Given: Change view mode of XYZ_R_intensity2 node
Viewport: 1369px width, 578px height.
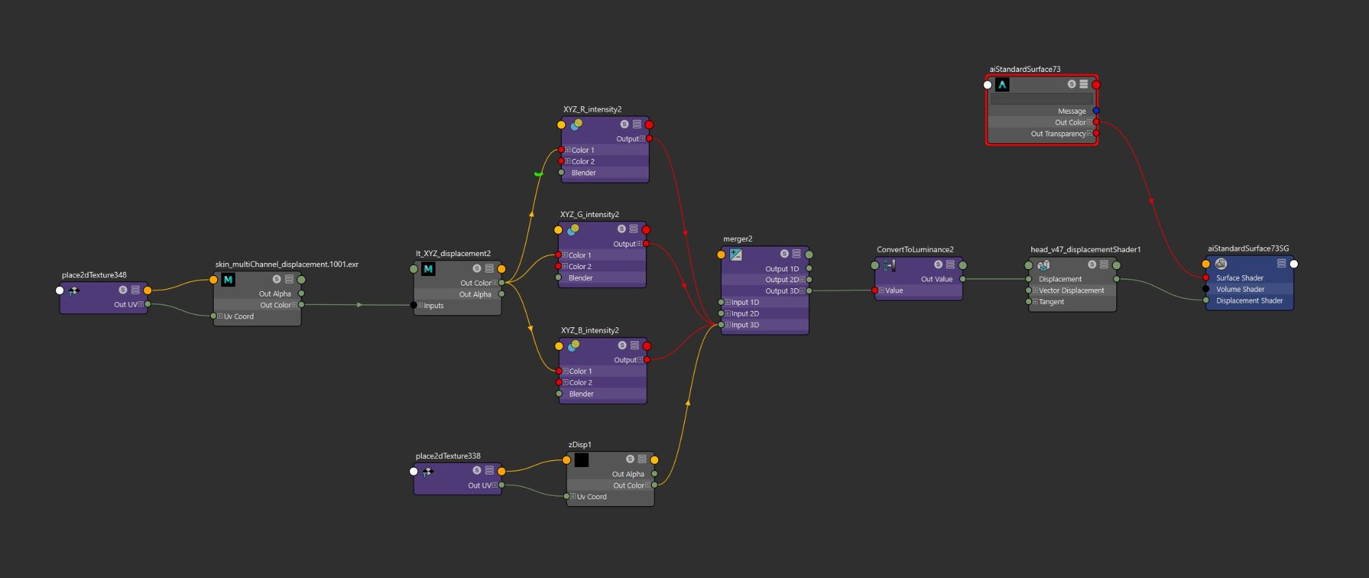Looking at the screenshot, I should (x=637, y=125).
